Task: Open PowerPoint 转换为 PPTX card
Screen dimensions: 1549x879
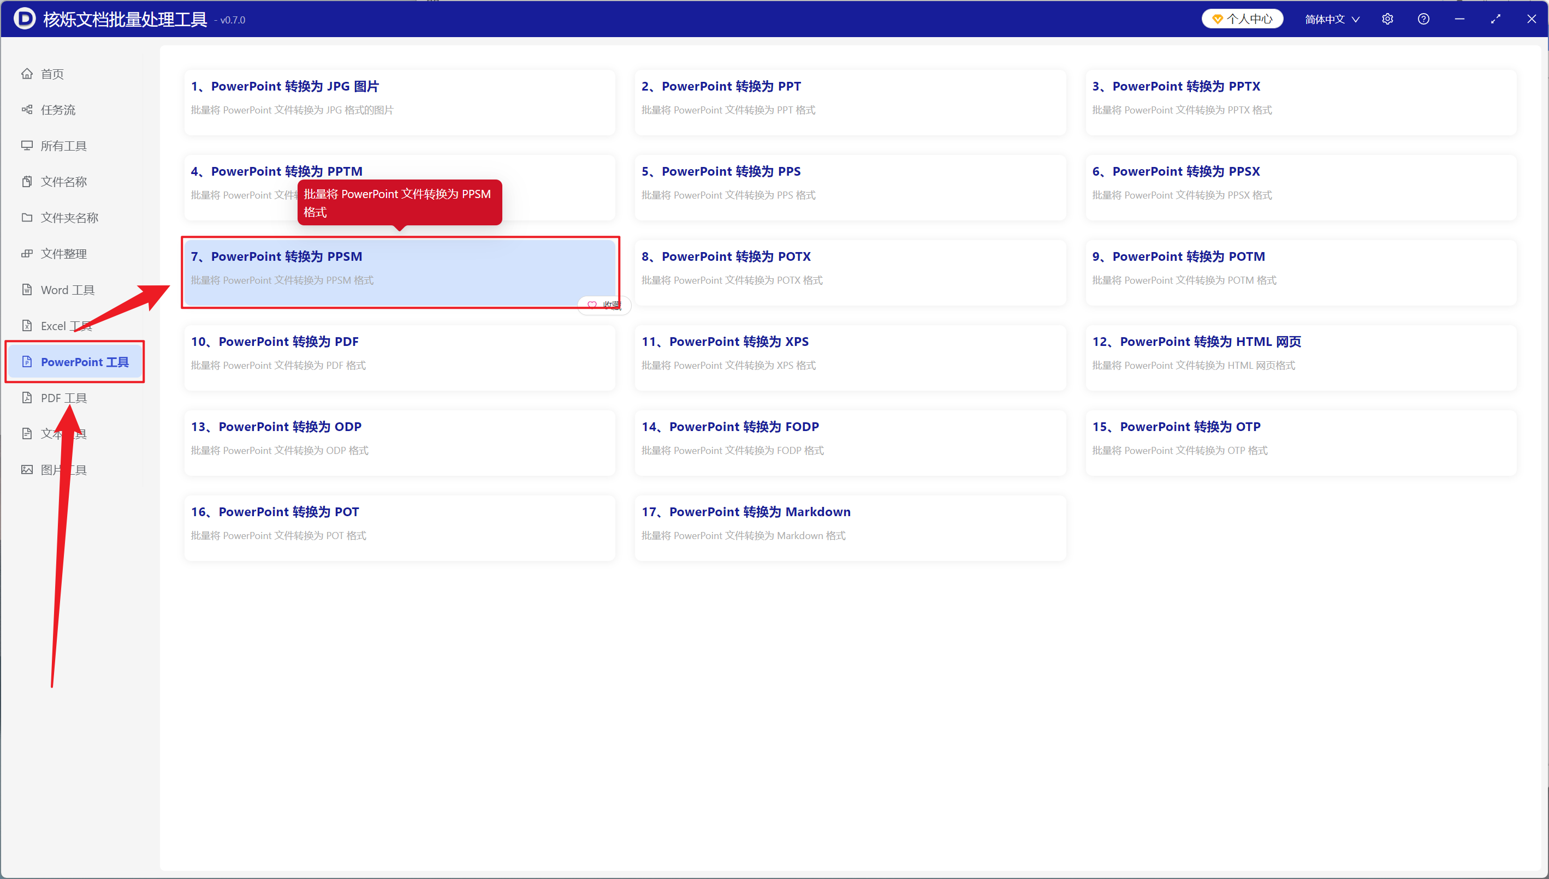Action: pyautogui.click(x=1301, y=102)
